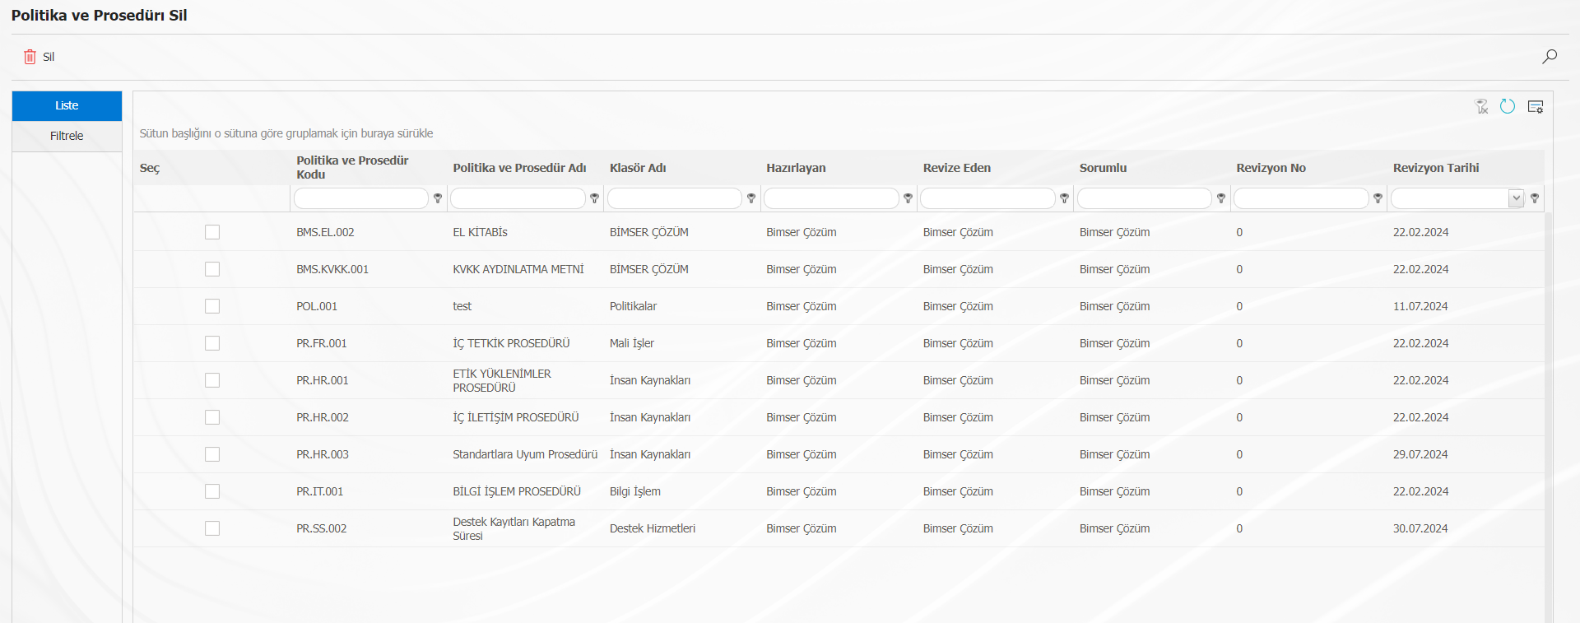Filter icon for Hazırlayan column
1580x623 pixels.
(x=908, y=198)
